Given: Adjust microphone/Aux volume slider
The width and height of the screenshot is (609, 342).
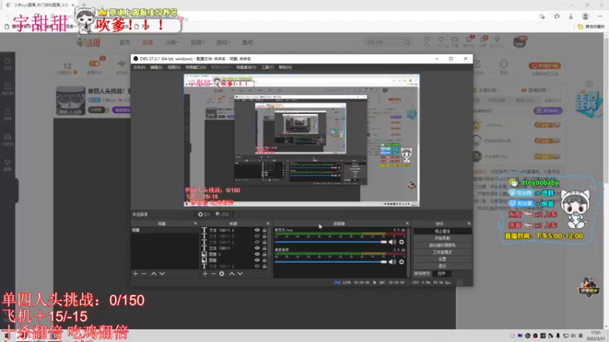Looking at the screenshot, I should (330, 242).
